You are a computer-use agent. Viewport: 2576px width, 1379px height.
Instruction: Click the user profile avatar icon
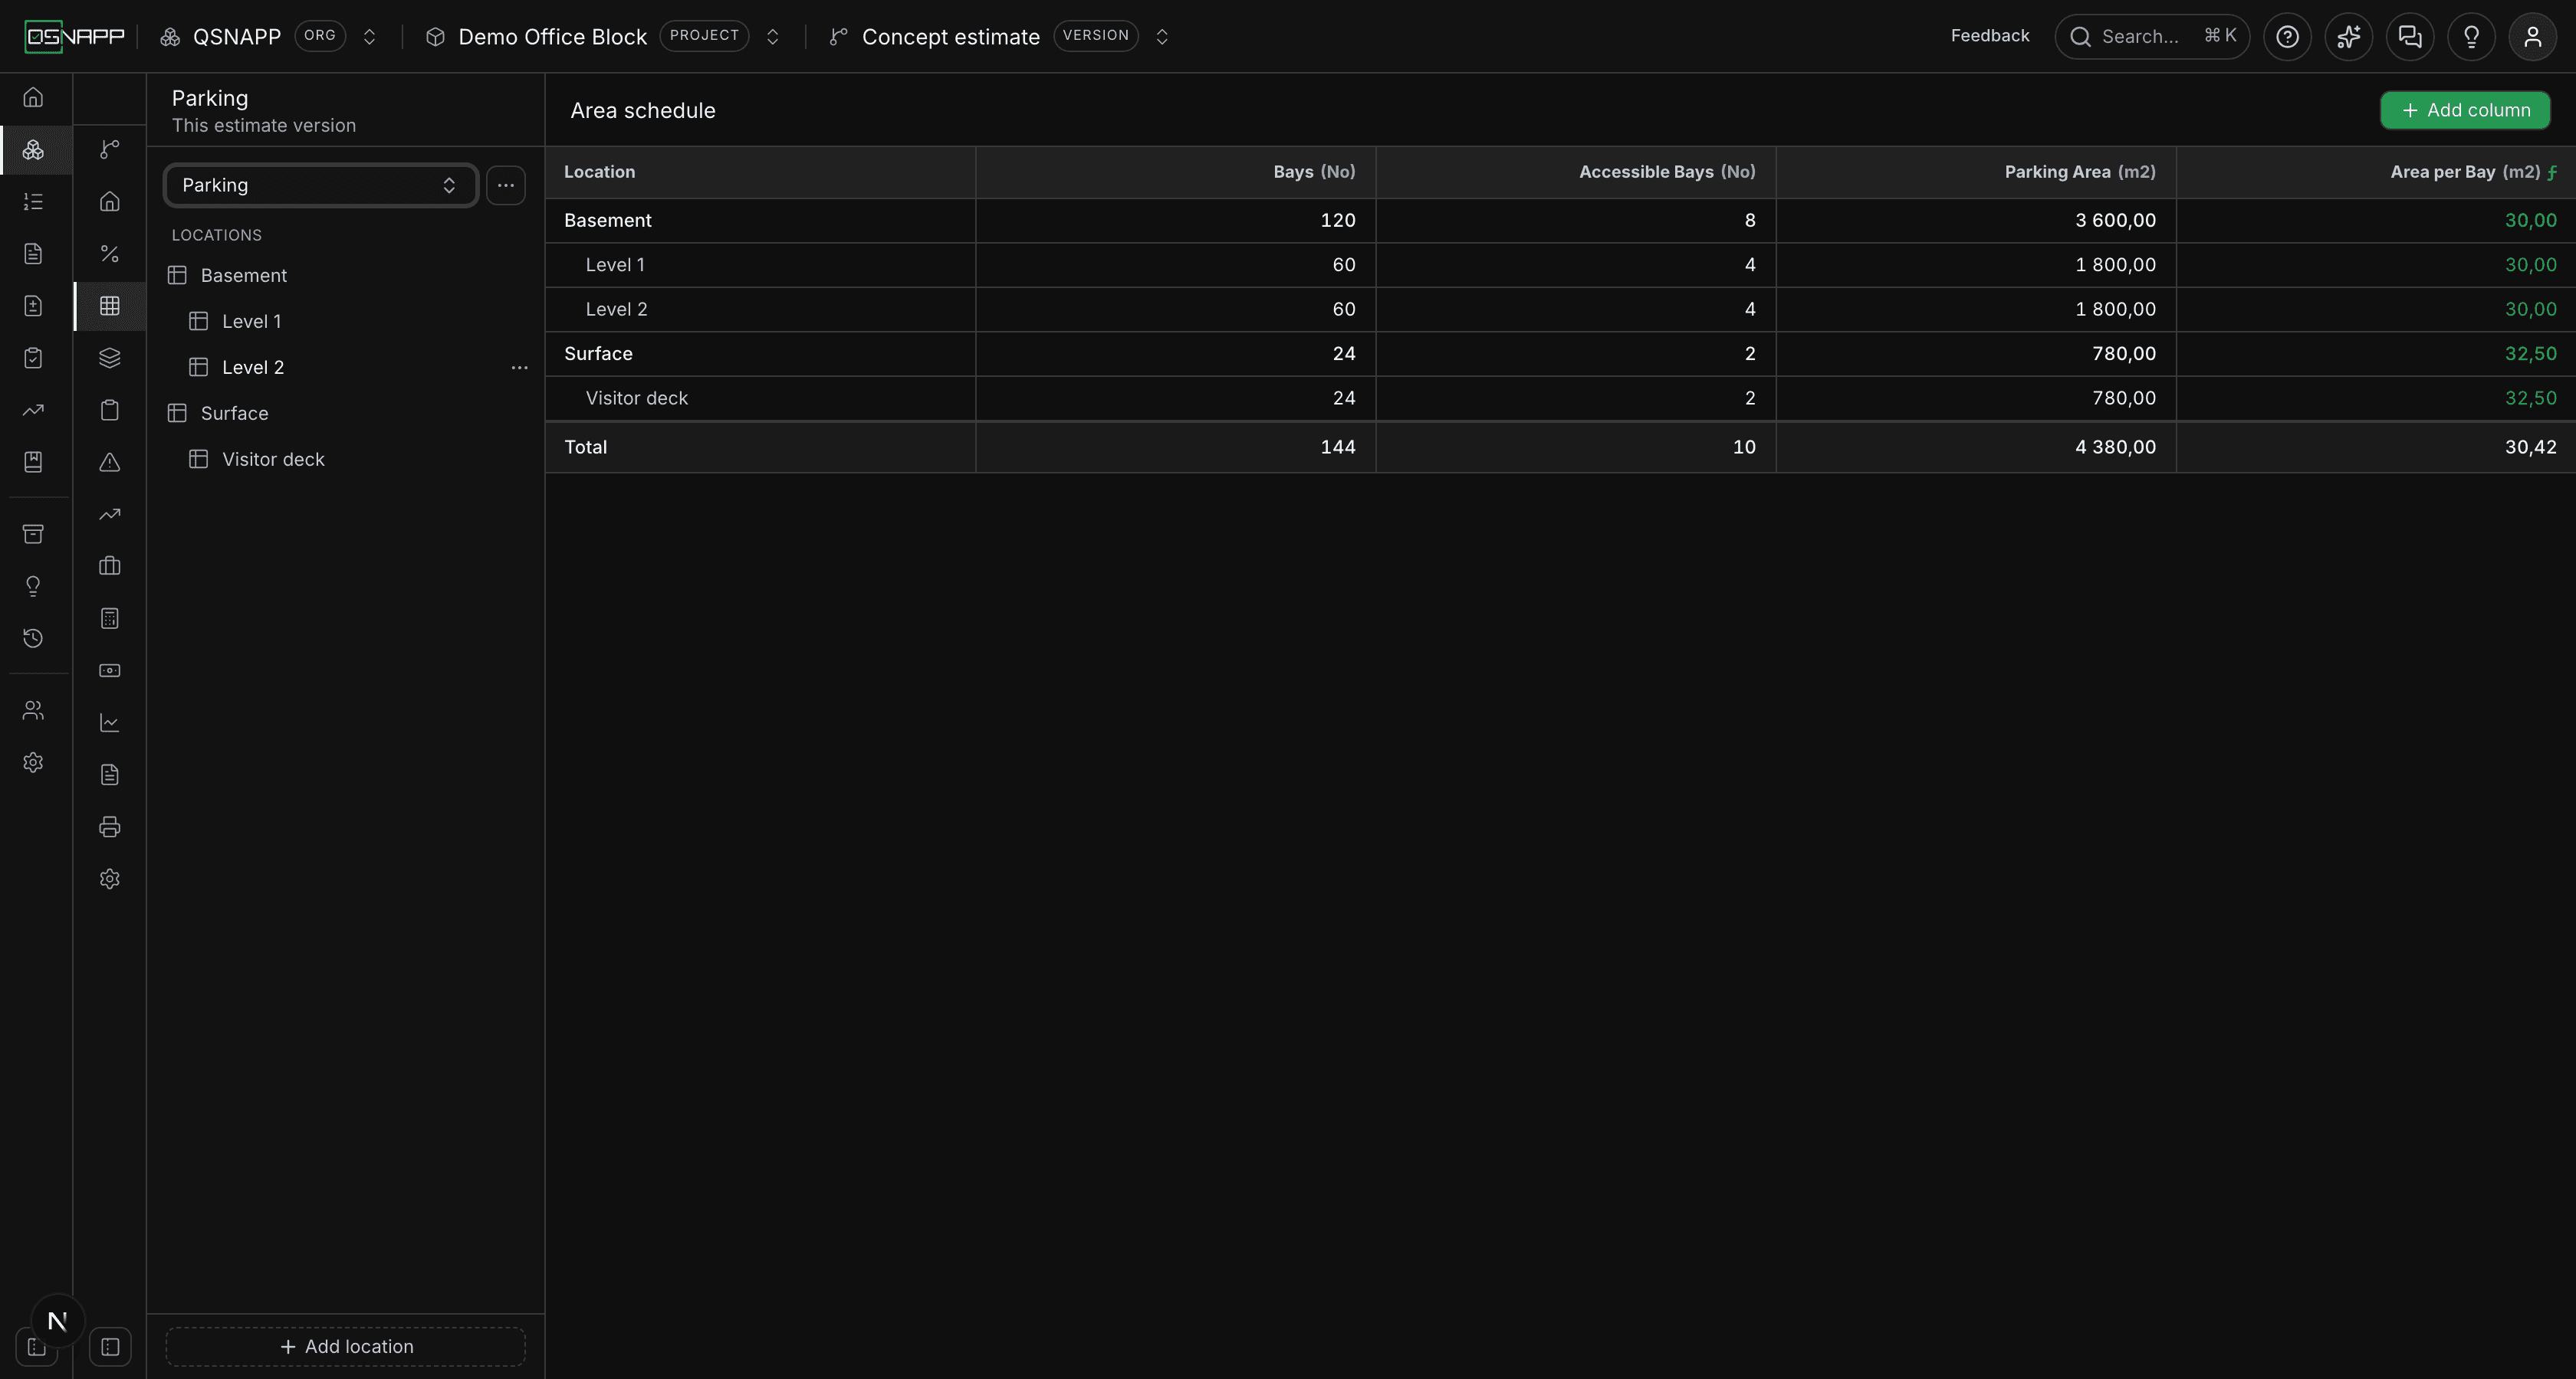point(2532,37)
